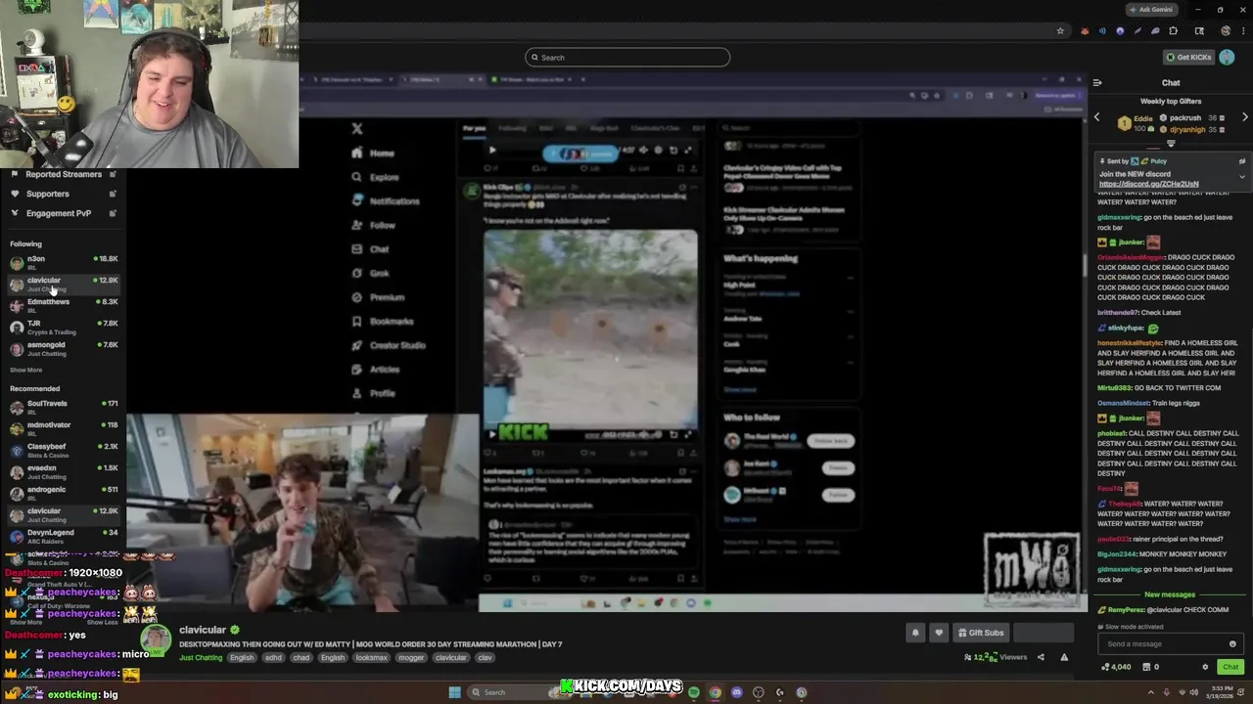
Task: Click the adhd stream tag
Action: tap(271, 657)
